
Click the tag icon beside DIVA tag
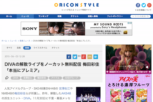point(7,78)
